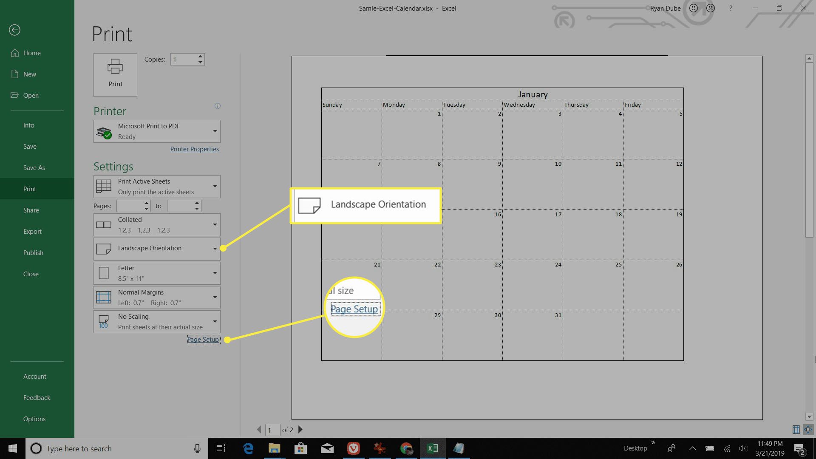Click the next page navigation arrow
The width and height of the screenshot is (816, 459).
tap(301, 429)
